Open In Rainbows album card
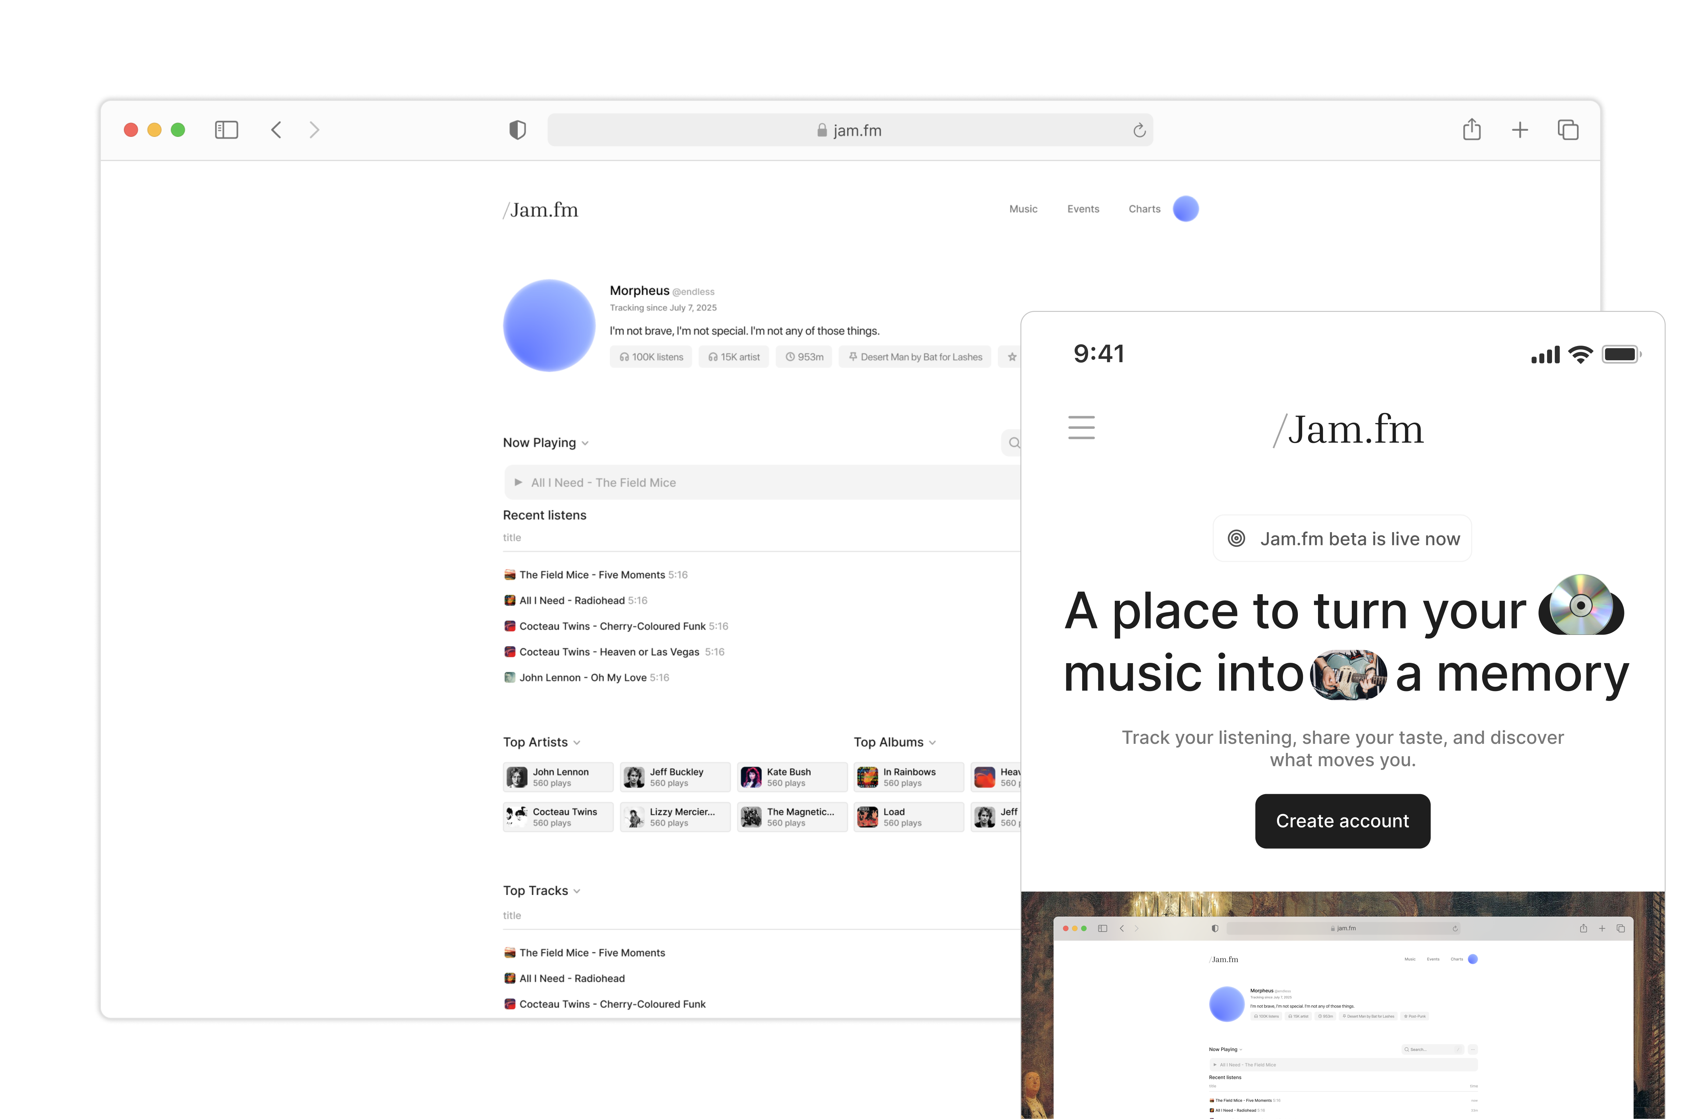The width and height of the screenshot is (1701, 1119). click(x=908, y=777)
